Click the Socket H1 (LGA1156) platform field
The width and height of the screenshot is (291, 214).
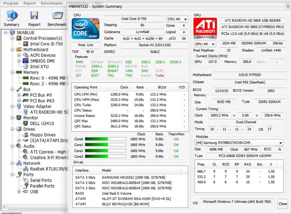[155, 45]
